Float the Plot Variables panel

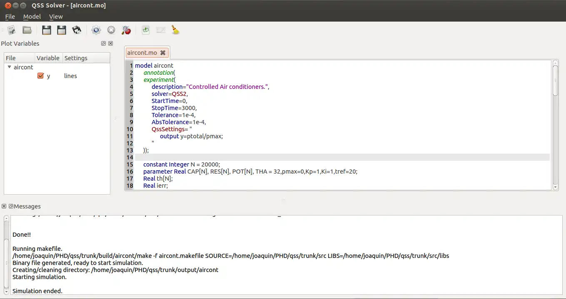(x=103, y=44)
